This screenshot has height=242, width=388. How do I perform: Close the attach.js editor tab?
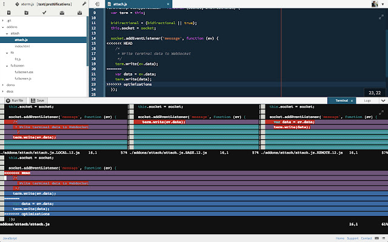(x=168, y=4)
